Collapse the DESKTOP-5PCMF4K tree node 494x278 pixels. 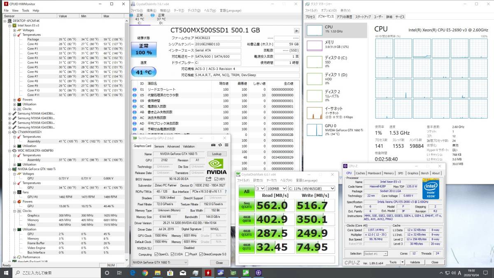click(x=5, y=21)
